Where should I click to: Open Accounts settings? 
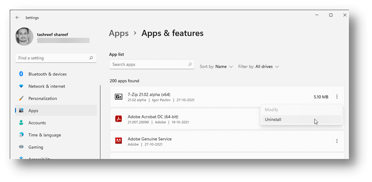[56, 123]
